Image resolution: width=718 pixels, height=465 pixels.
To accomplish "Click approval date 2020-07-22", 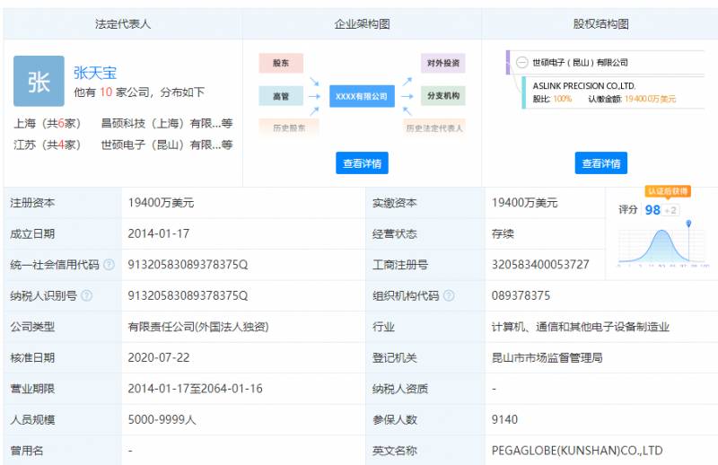I will click(159, 357).
